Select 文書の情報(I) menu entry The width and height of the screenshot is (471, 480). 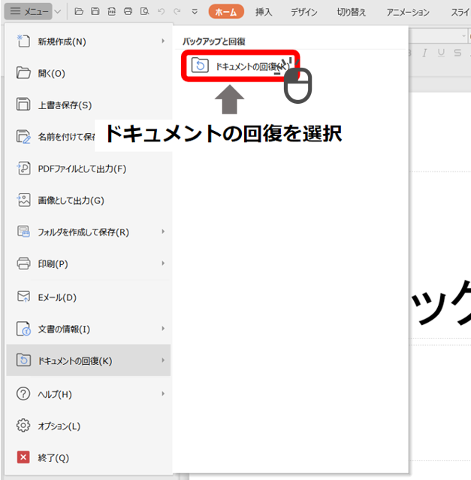point(89,329)
